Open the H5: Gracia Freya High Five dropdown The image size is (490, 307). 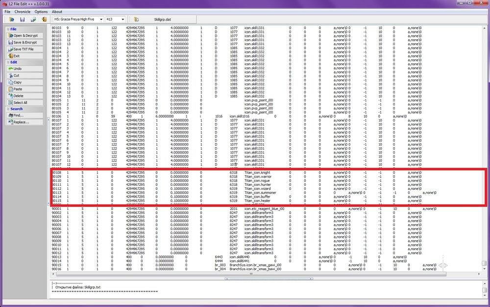click(76, 19)
